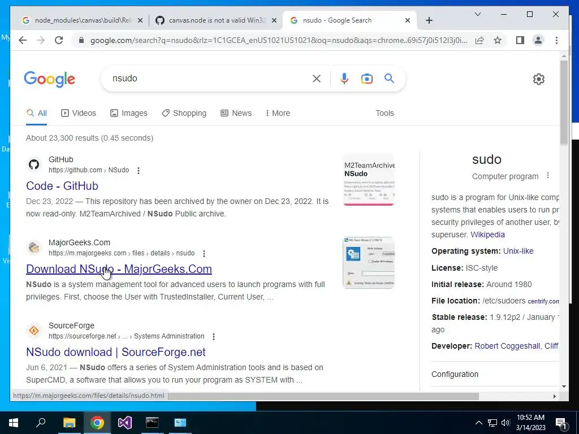Click the blue magnifier search button

click(389, 78)
